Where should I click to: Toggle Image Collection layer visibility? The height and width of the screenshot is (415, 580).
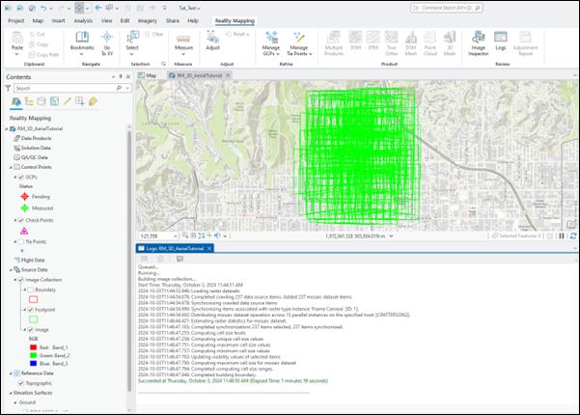click(x=20, y=280)
